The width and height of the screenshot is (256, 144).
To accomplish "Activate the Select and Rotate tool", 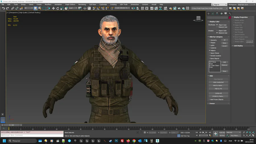I will [58, 8].
